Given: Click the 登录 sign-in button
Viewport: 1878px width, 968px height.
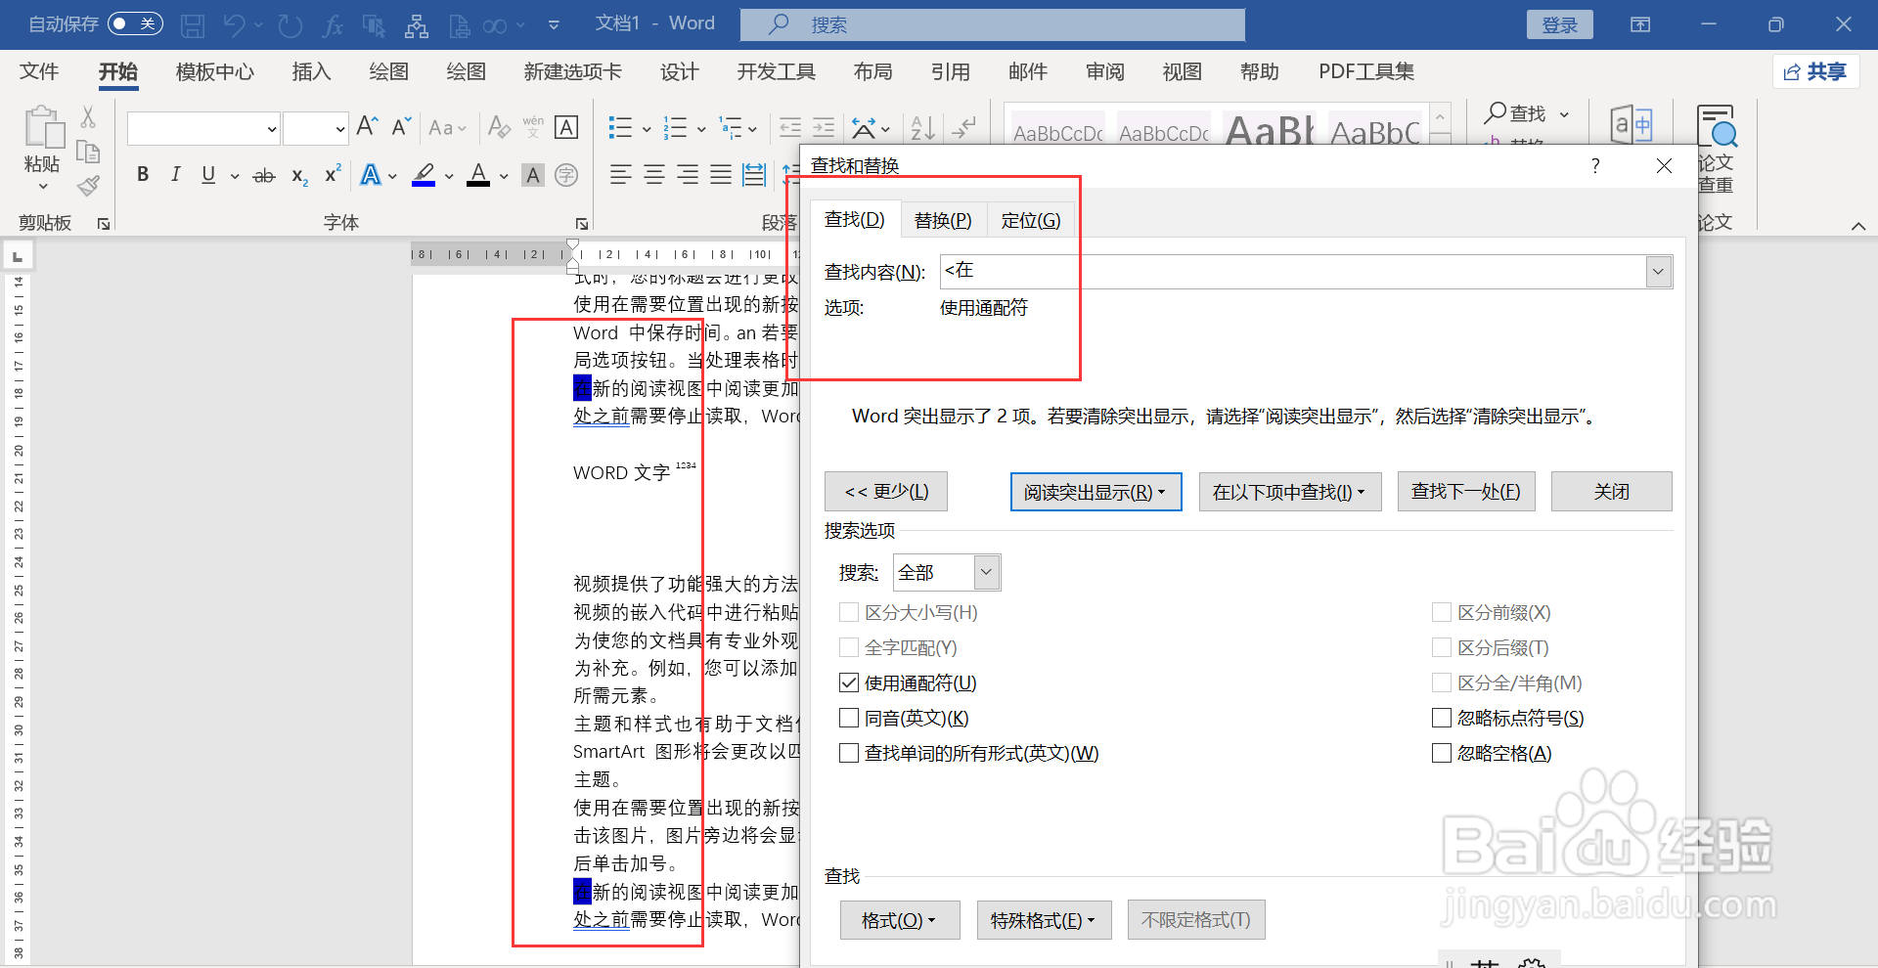Looking at the screenshot, I should coord(1559,24).
